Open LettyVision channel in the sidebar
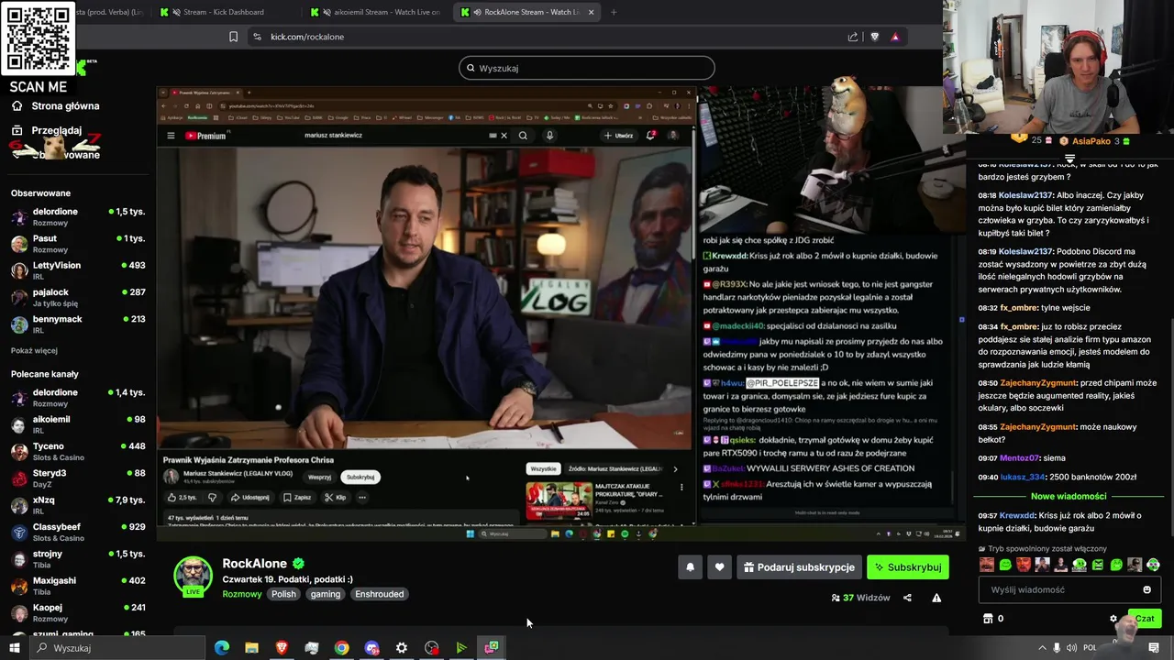The image size is (1174, 660). (x=77, y=270)
